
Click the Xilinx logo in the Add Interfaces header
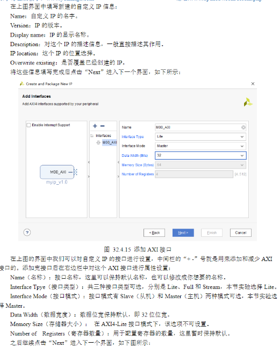click(248, 102)
